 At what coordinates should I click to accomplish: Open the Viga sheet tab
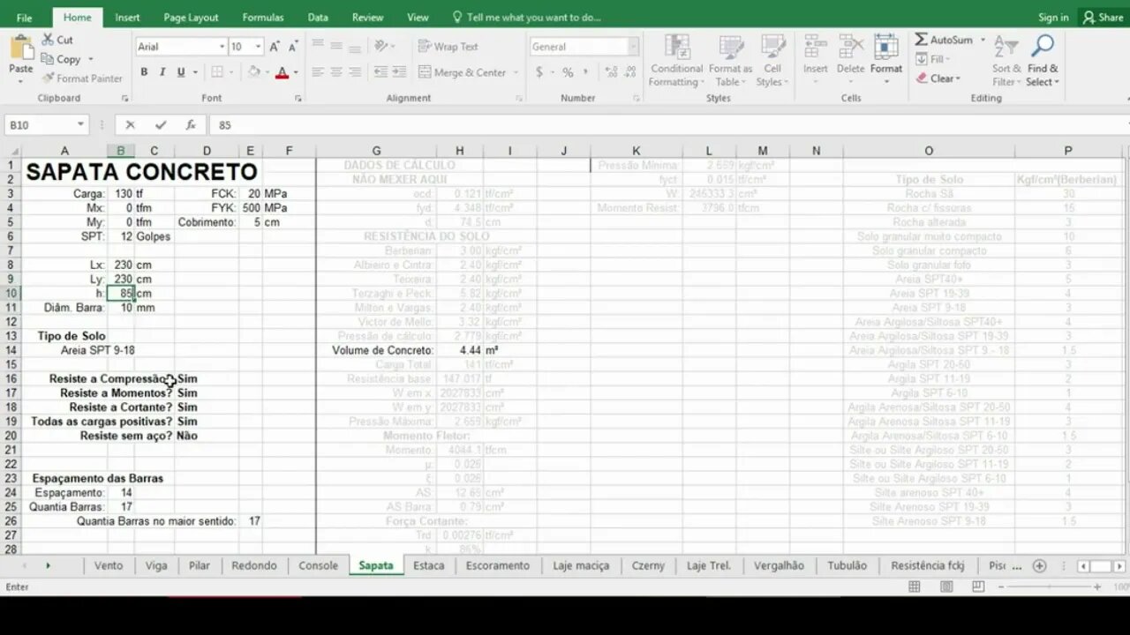[156, 565]
